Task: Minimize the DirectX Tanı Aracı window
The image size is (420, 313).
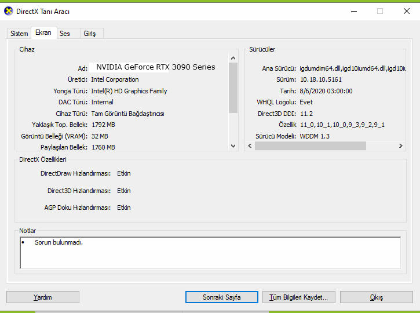Action: coord(354,11)
